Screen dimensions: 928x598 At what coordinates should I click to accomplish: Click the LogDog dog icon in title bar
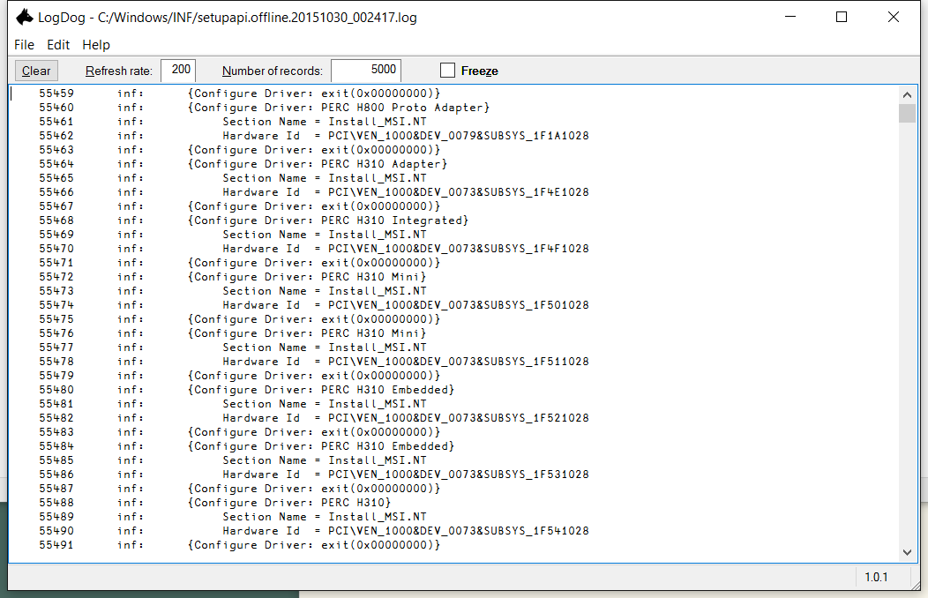coord(25,17)
